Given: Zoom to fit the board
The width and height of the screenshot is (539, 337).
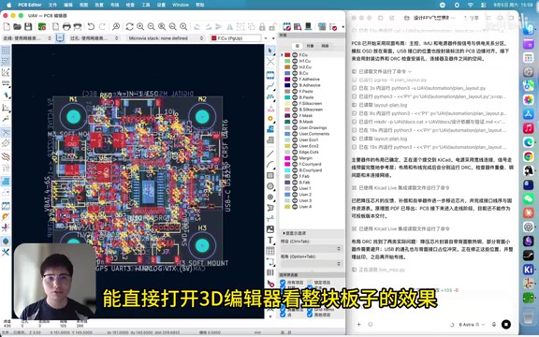Looking at the screenshot, I should [x=162, y=26].
